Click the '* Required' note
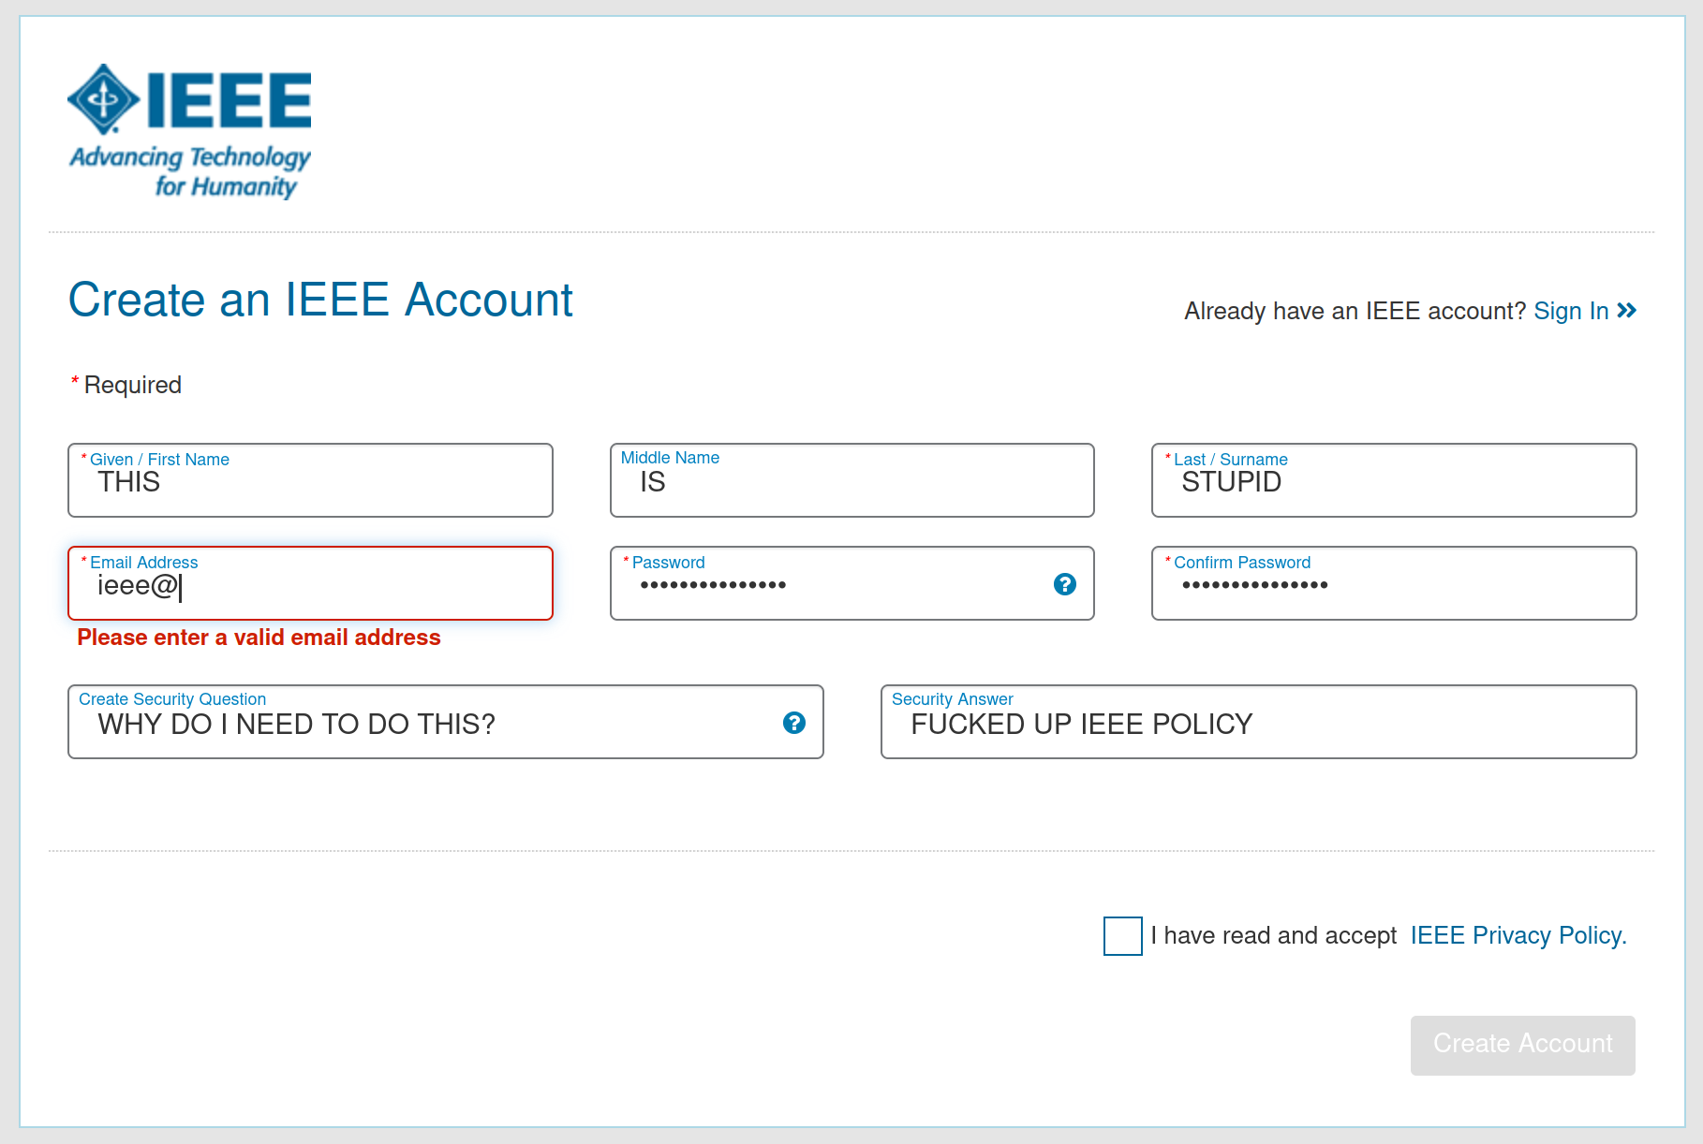The image size is (1703, 1144). [126, 385]
